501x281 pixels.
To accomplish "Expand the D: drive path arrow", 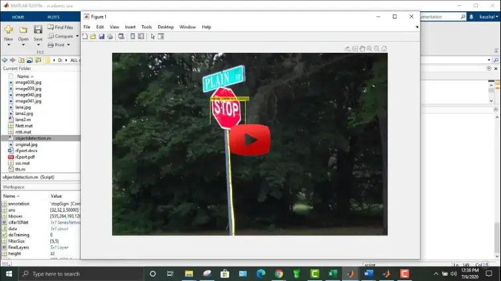I will pyautogui.click(x=66, y=60).
